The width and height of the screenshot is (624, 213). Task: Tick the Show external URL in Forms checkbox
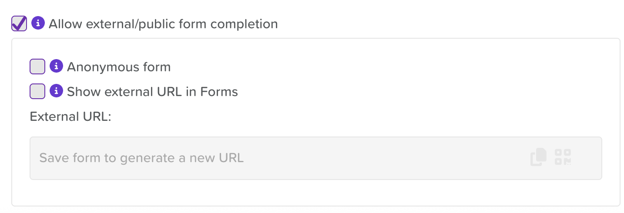click(37, 92)
